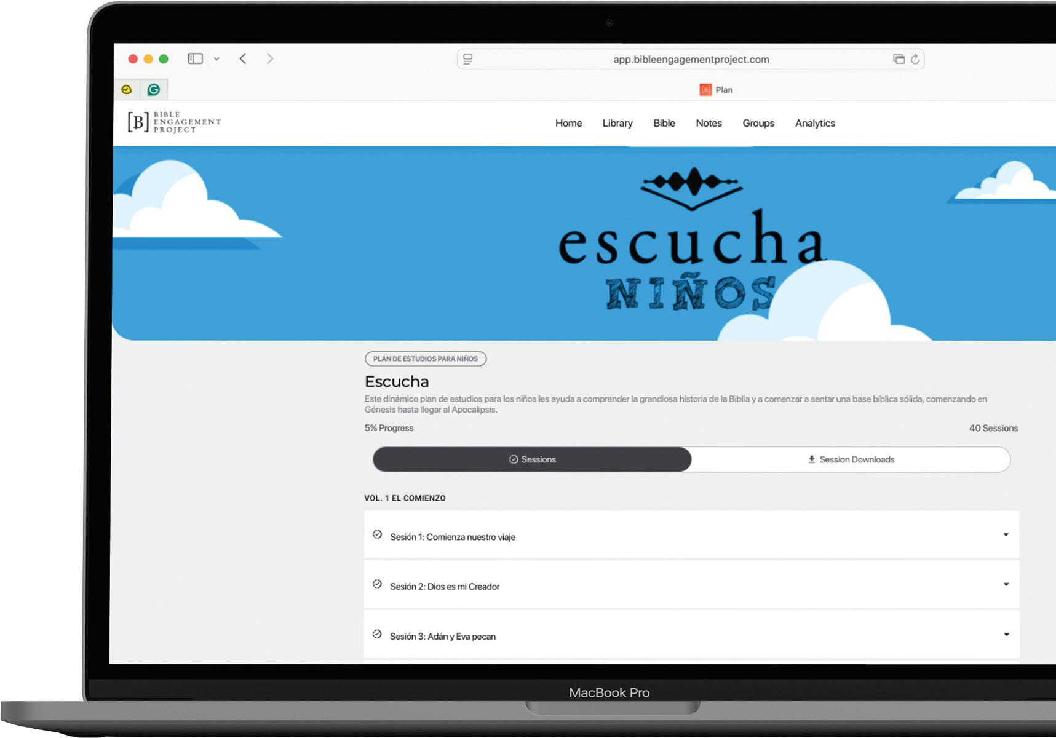Expand Sesión 3: Adán y Eva pecan arrow
1056x738 pixels.
1006,634
